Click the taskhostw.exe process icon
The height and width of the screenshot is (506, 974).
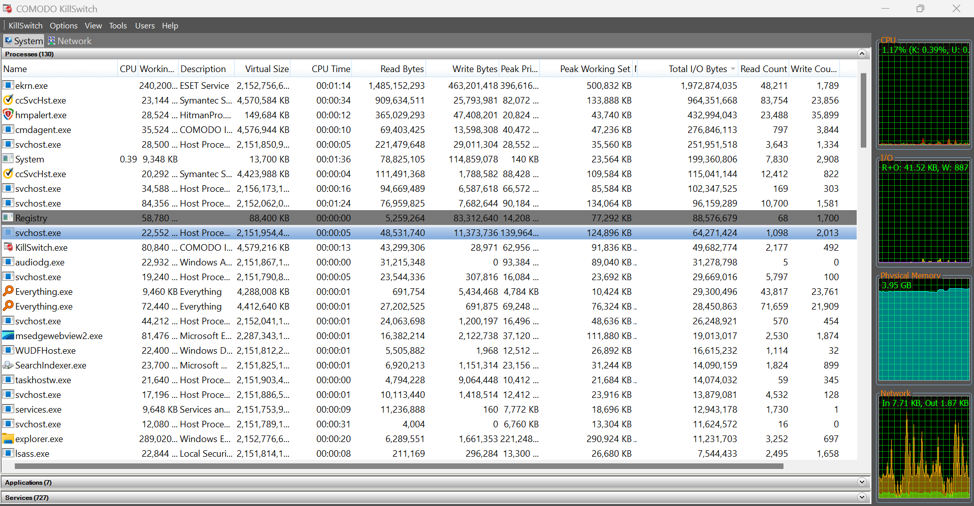8,380
